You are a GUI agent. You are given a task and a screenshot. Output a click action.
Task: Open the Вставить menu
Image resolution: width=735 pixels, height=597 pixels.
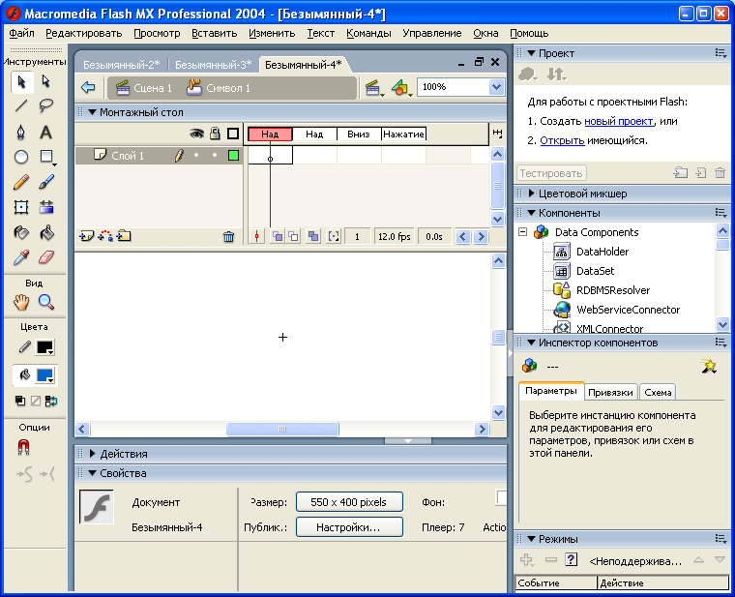click(x=215, y=33)
